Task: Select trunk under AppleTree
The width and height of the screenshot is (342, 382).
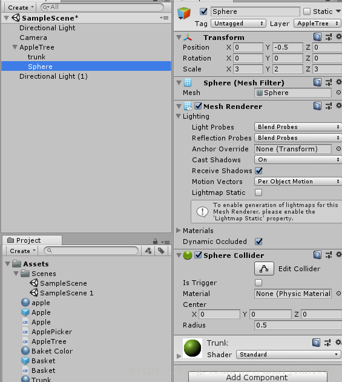Action: pos(36,57)
